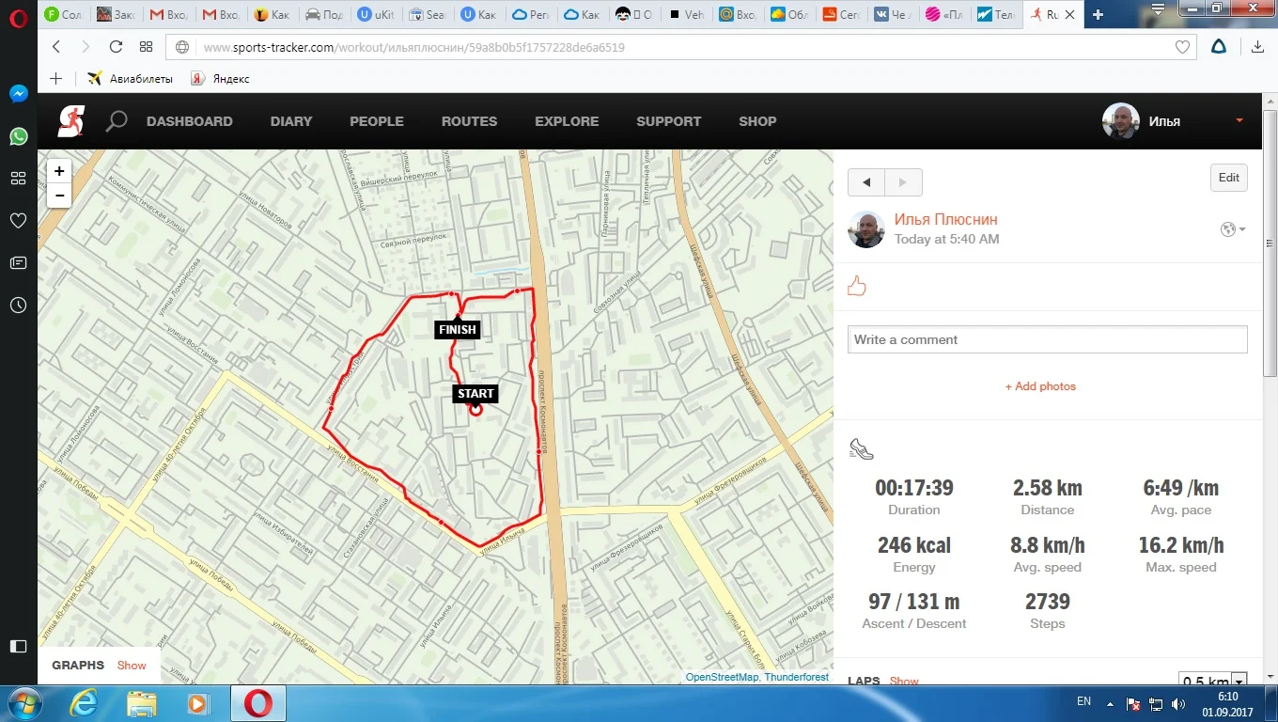The height and width of the screenshot is (722, 1278).
Task: Open Windows Explorer from the taskbar
Action: click(x=142, y=703)
